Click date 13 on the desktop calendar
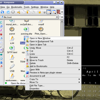 pyautogui.click(x=95, y=87)
